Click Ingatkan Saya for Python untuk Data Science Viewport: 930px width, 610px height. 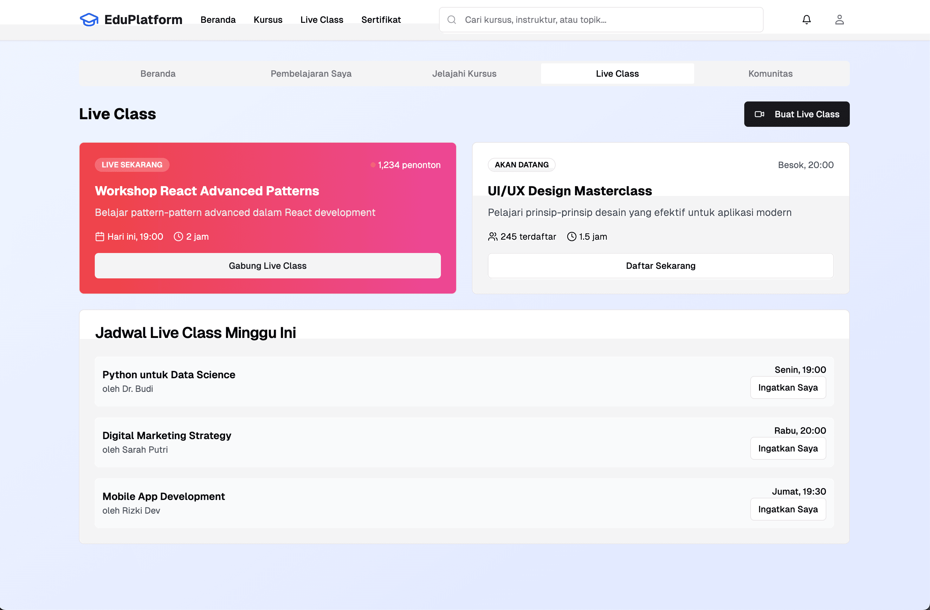[x=788, y=388]
